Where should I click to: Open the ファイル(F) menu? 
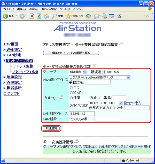click(x=8, y=9)
